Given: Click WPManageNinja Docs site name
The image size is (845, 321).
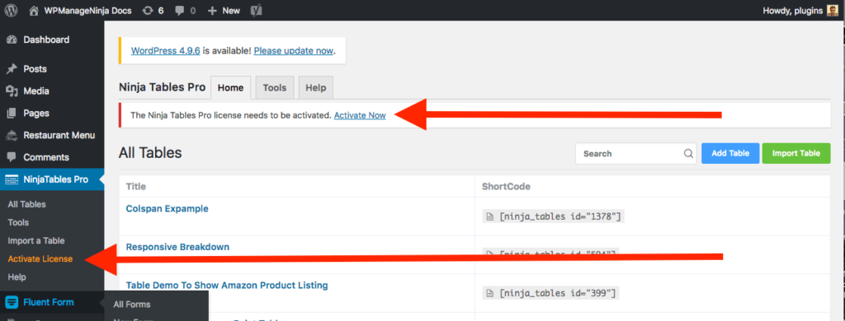Looking at the screenshot, I should (87, 10).
